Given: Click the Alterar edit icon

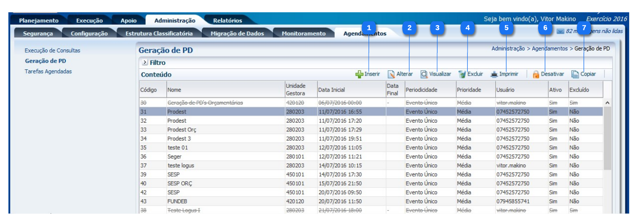Looking at the screenshot, I should [x=391, y=75].
